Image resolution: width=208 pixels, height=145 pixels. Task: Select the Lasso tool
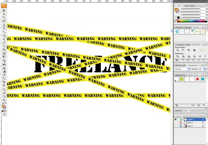click(4, 21)
